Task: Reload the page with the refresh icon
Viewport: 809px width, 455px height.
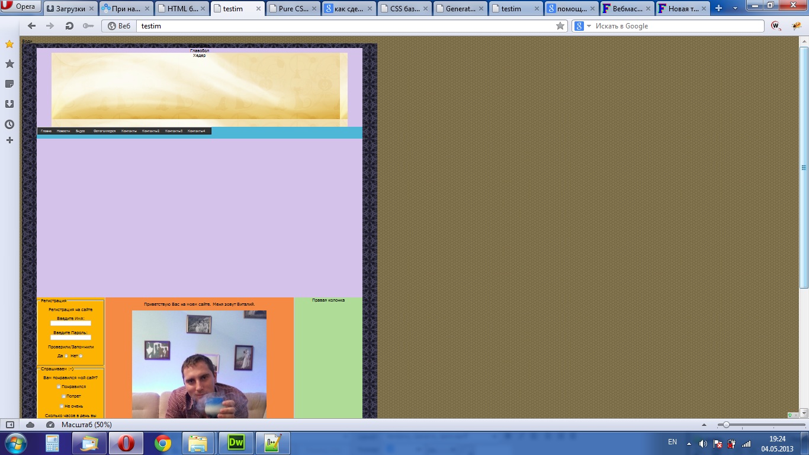Action: 69,26
